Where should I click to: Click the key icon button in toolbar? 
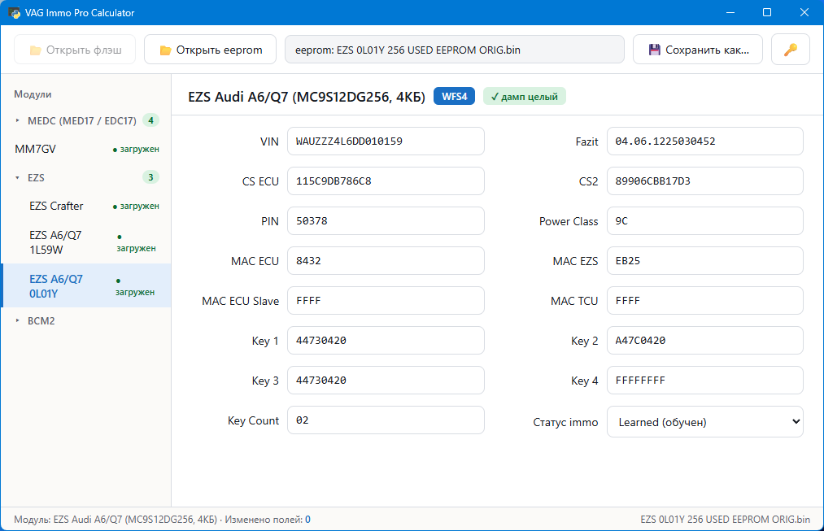[x=790, y=50]
